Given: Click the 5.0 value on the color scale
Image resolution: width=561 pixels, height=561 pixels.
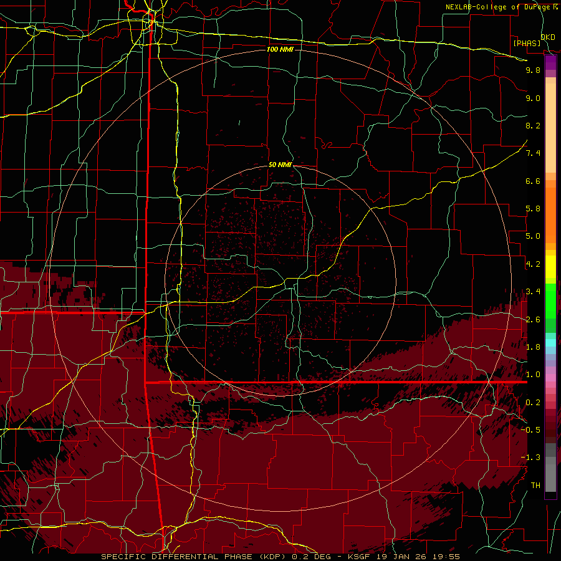Looking at the screenshot, I should click(533, 236).
